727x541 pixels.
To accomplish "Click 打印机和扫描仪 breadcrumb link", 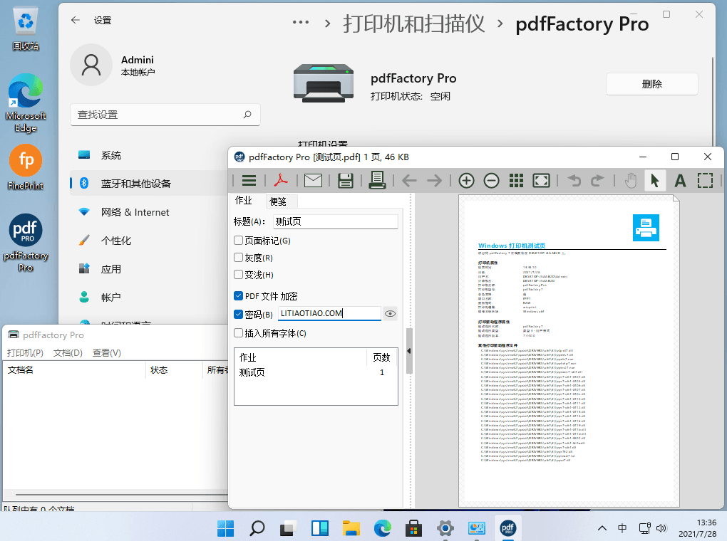I will (x=414, y=23).
